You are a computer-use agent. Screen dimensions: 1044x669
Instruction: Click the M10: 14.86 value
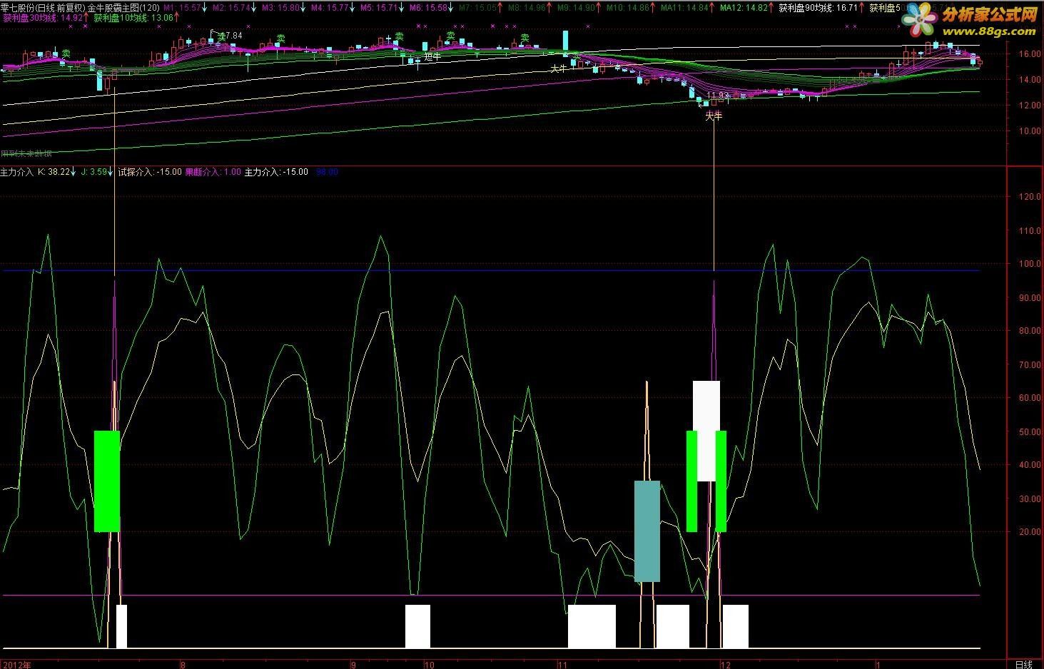click(628, 7)
